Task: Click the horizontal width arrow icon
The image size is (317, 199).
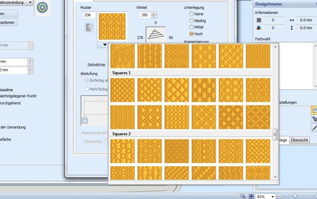Action: tap(292, 20)
